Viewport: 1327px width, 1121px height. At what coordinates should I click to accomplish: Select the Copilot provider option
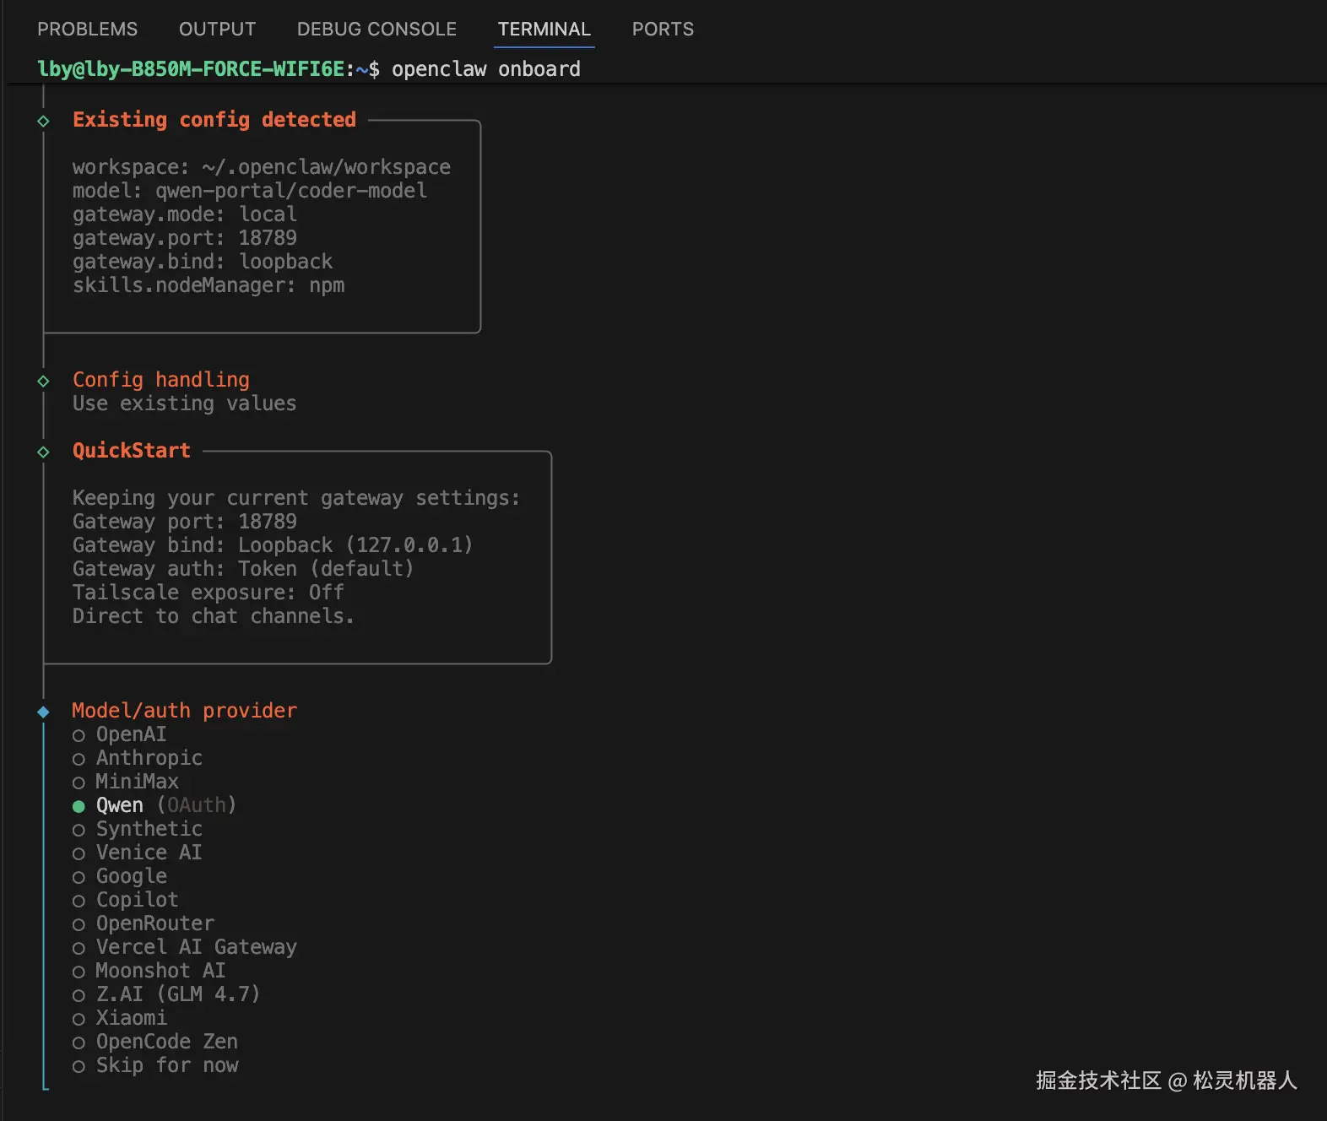[126, 900]
